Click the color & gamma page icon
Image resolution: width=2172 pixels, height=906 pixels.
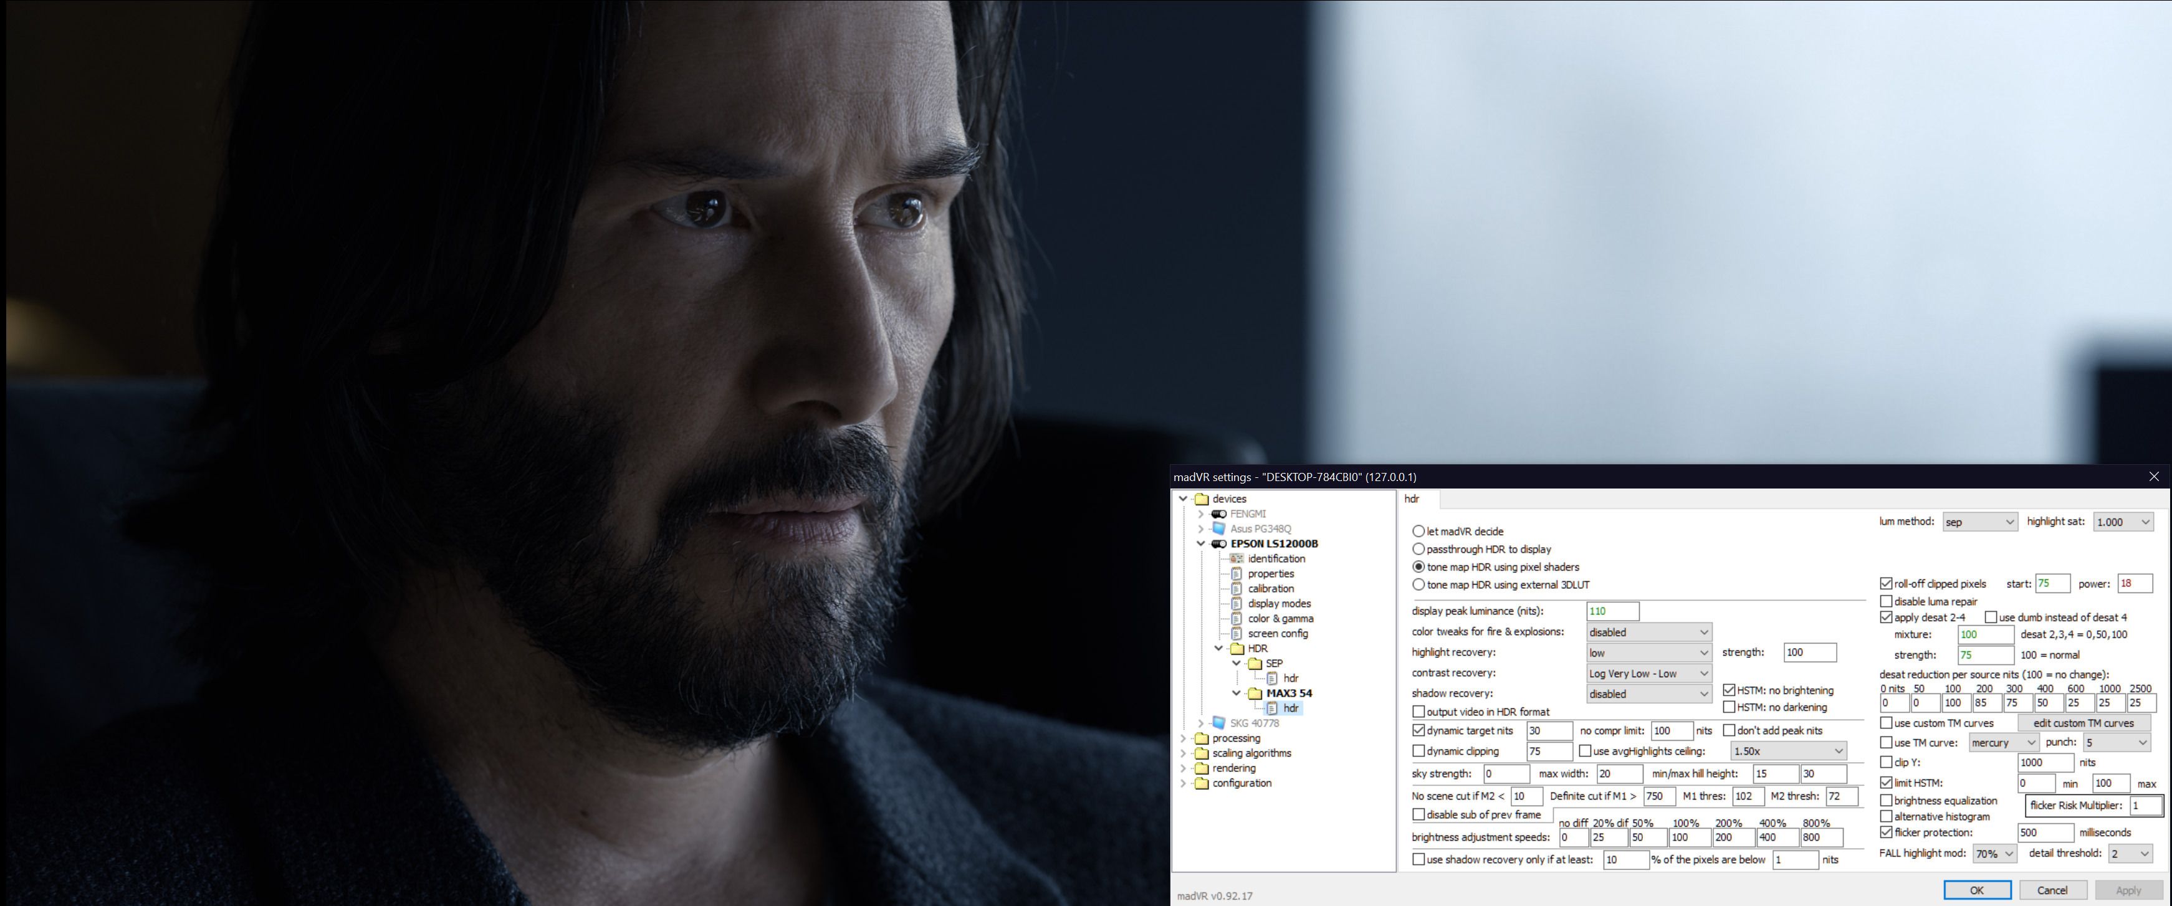click(x=1237, y=619)
